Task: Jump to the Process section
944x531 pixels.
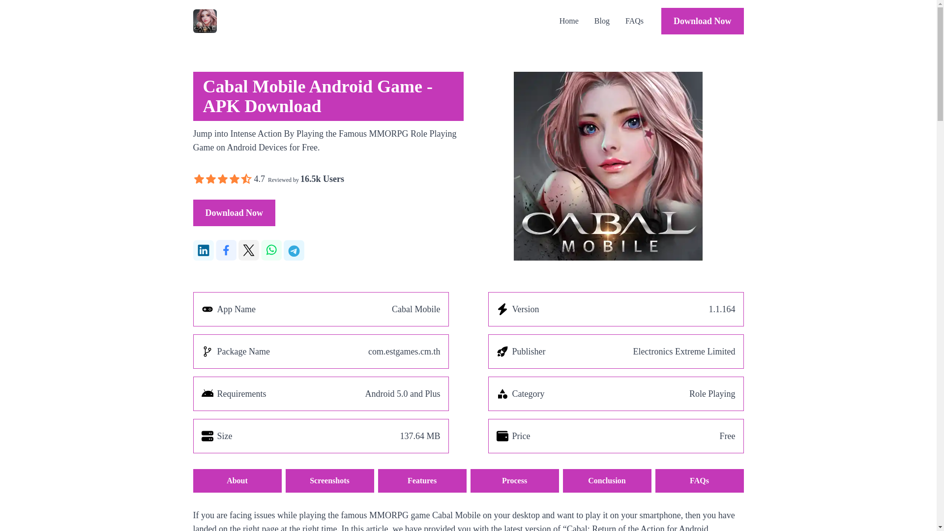Action: [514, 481]
